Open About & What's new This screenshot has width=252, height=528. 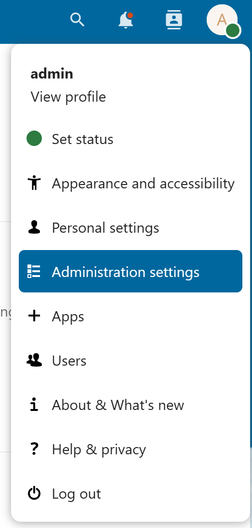click(x=131, y=405)
